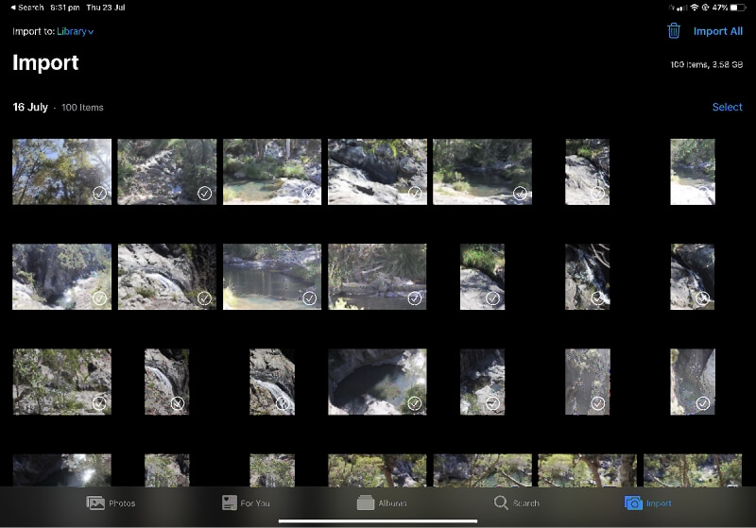Toggle checkmark on the dark rock pool photo
The width and height of the screenshot is (756, 528).
click(414, 402)
